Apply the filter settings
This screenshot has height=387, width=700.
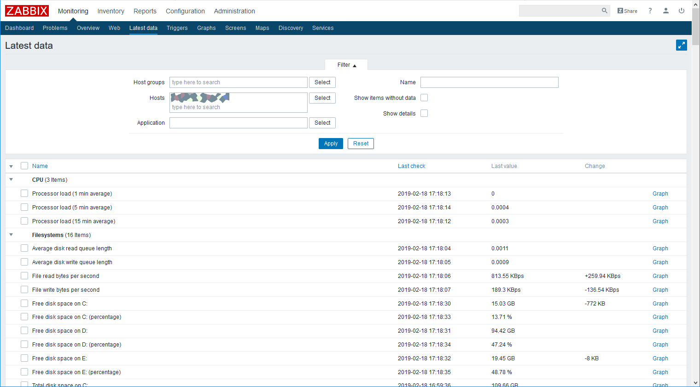(331, 144)
